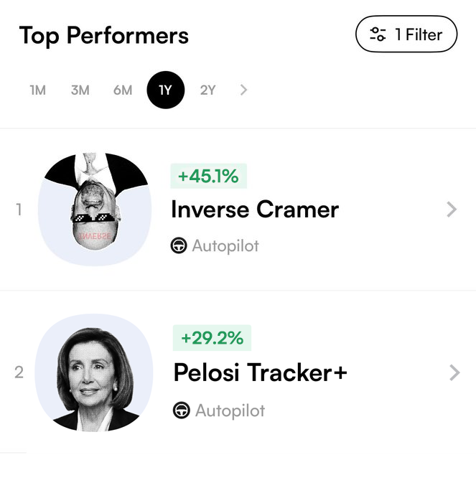Click the Autopilot label under Inverse Cramer
This screenshot has width=476, height=488.
(x=225, y=246)
